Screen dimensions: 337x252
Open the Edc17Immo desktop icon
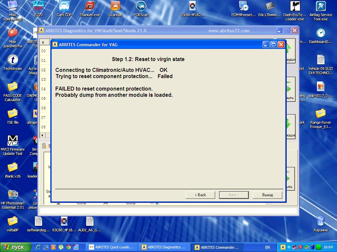269,9
